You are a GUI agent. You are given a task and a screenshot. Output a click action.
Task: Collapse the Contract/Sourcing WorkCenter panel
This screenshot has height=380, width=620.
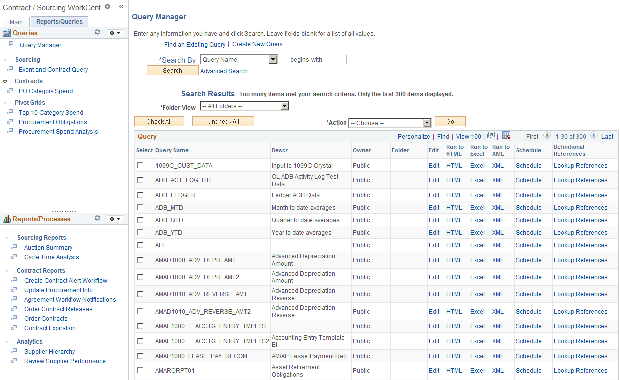tap(121, 6)
